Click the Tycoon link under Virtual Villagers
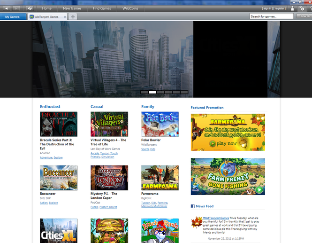Screen dimensions: 312x243 (x=105, y=153)
